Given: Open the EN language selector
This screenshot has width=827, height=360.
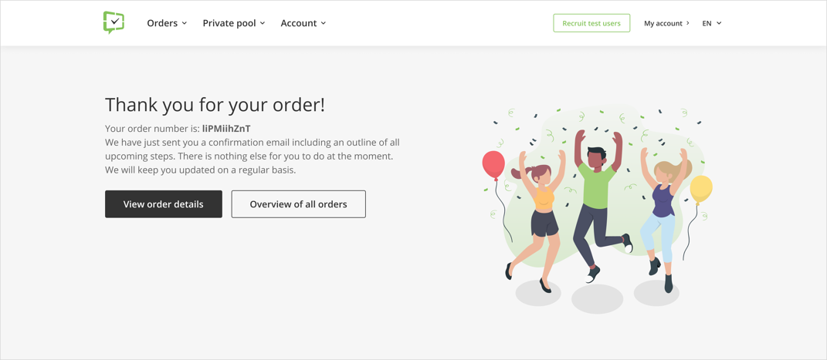Looking at the screenshot, I should pos(711,23).
